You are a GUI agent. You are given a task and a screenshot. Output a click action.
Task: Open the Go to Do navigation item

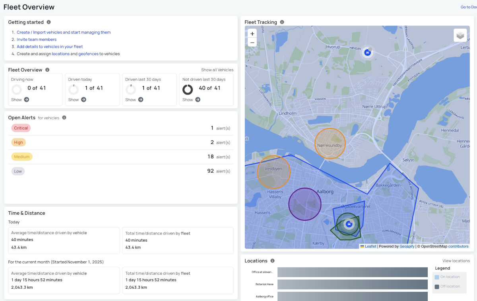468,7
